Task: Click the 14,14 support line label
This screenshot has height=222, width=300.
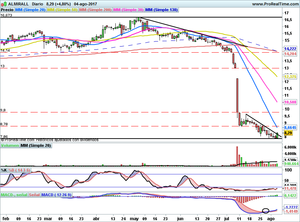Action: point(5,50)
